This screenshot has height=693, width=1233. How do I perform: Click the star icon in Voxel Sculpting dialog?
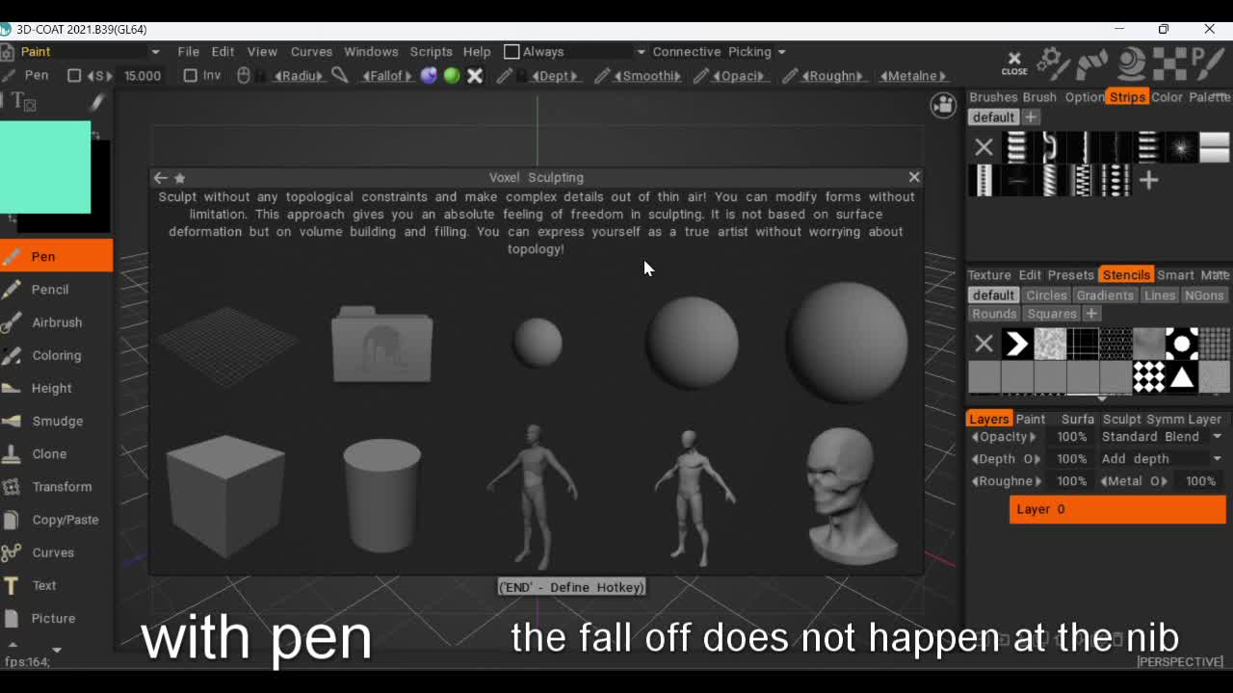(180, 178)
